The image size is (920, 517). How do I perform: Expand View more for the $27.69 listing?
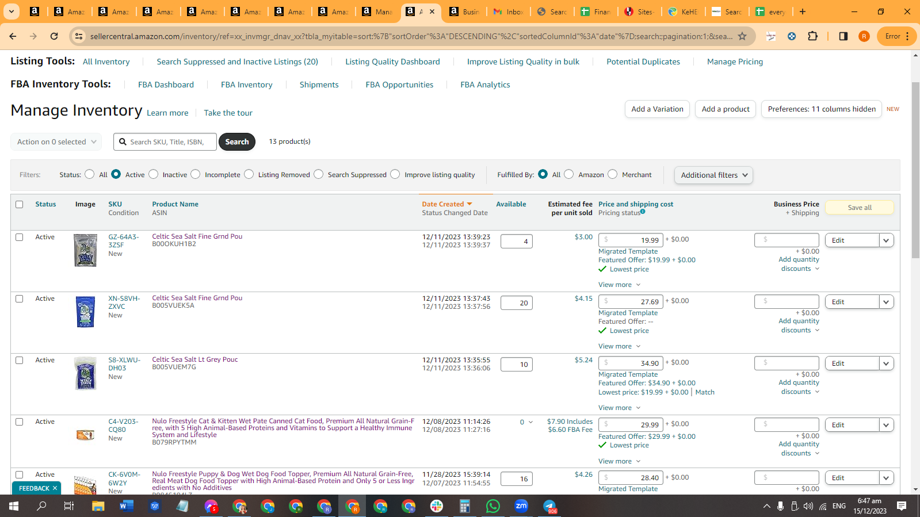(x=619, y=346)
